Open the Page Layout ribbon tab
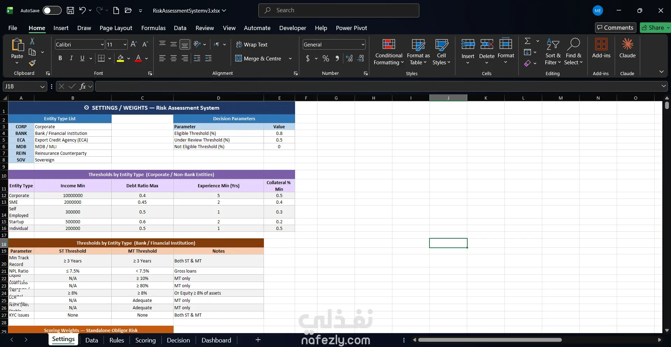Image resolution: width=671 pixels, height=347 pixels. (x=116, y=28)
